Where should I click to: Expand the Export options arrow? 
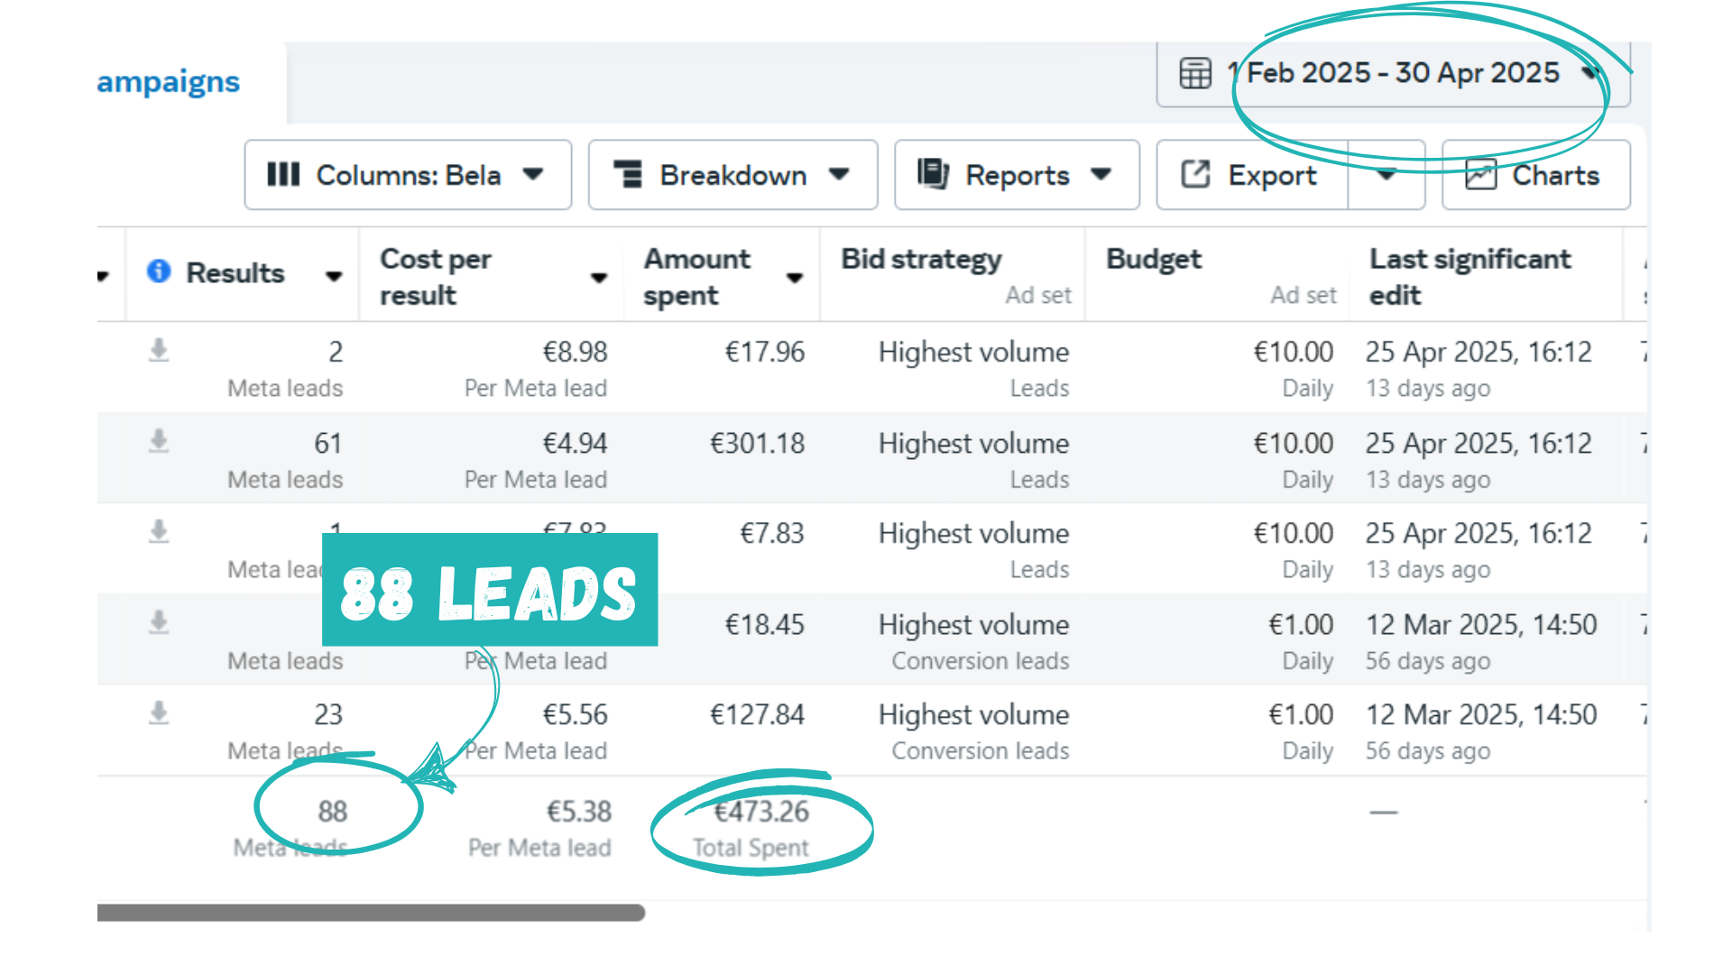pyautogui.click(x=1387, y=175)
